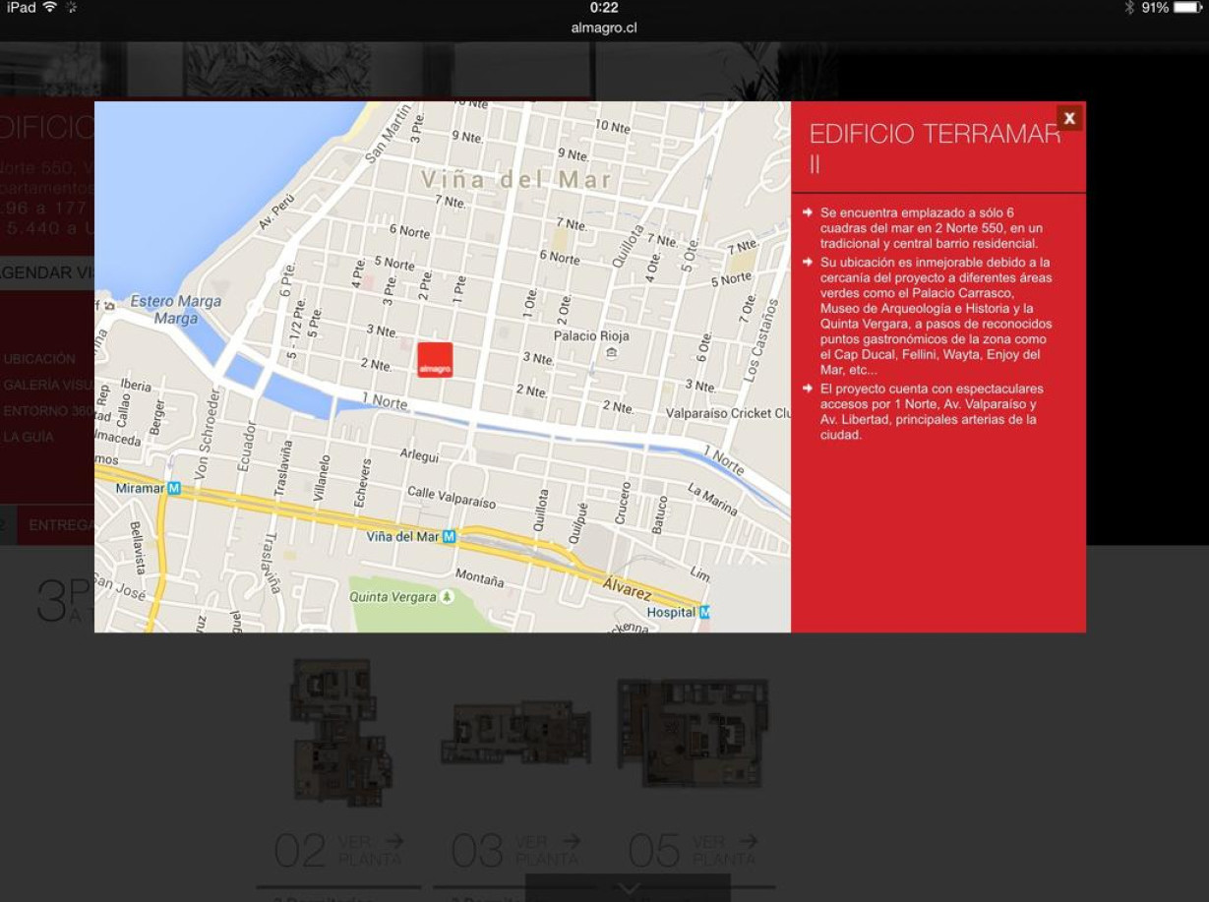The image size is (1209, 902).
Task: Tap the Quinta Vergara park tree icon
Action: [448, 597]
